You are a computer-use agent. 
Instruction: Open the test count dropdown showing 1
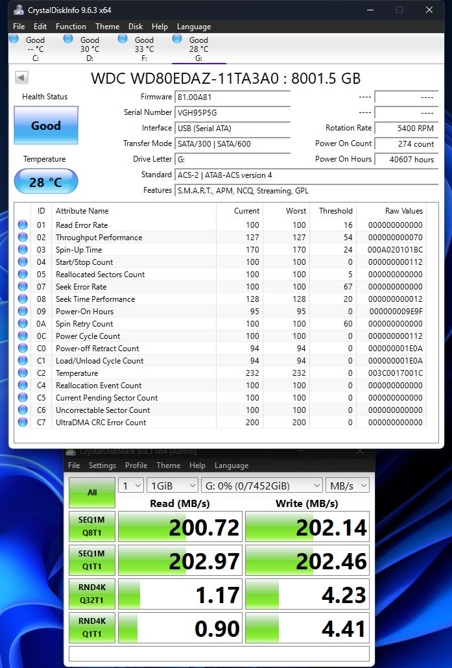coord(131,486)
